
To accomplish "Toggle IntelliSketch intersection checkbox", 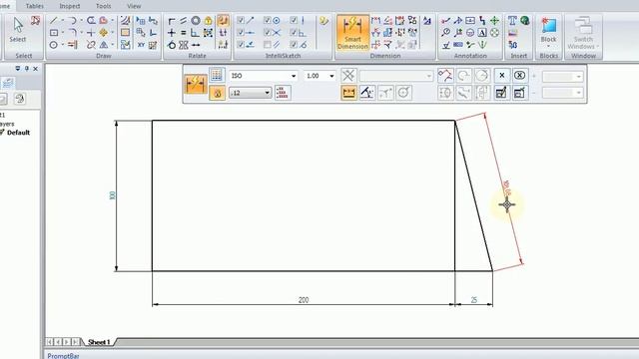I will tap(267, 32).
